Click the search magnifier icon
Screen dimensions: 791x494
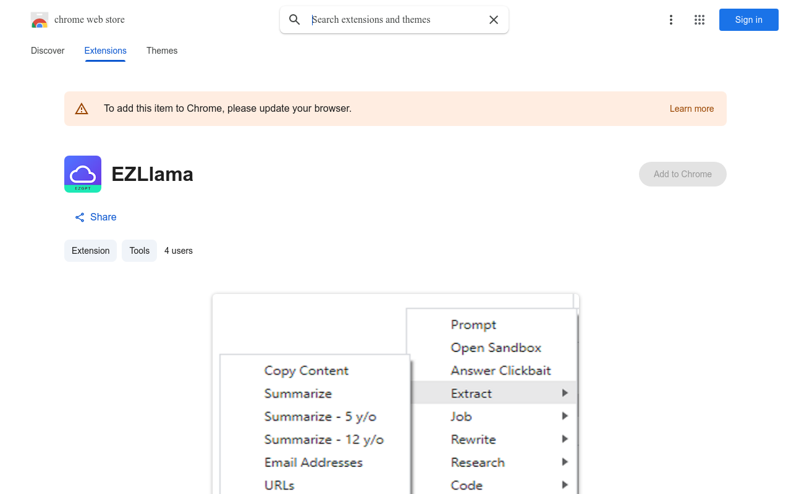pos(295,20)
